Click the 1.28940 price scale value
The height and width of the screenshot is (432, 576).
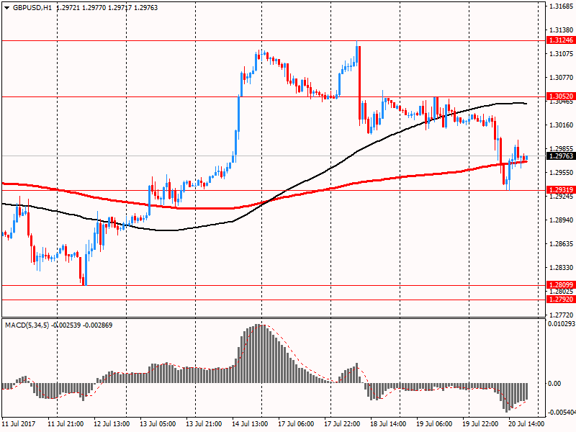(x=562, y=220)
